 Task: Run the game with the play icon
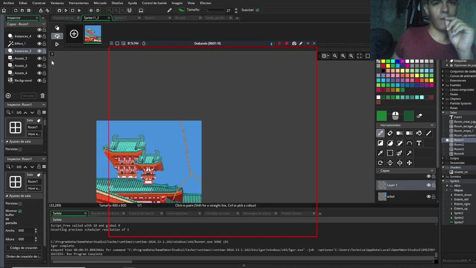point(66,10)
